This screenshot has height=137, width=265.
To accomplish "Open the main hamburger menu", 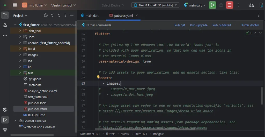I will tap(15, 5).
